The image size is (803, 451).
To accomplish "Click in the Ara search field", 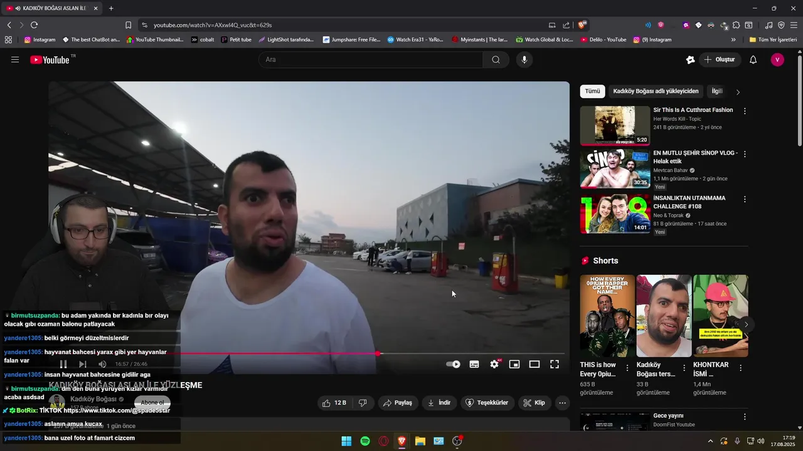I will (370, 60).
